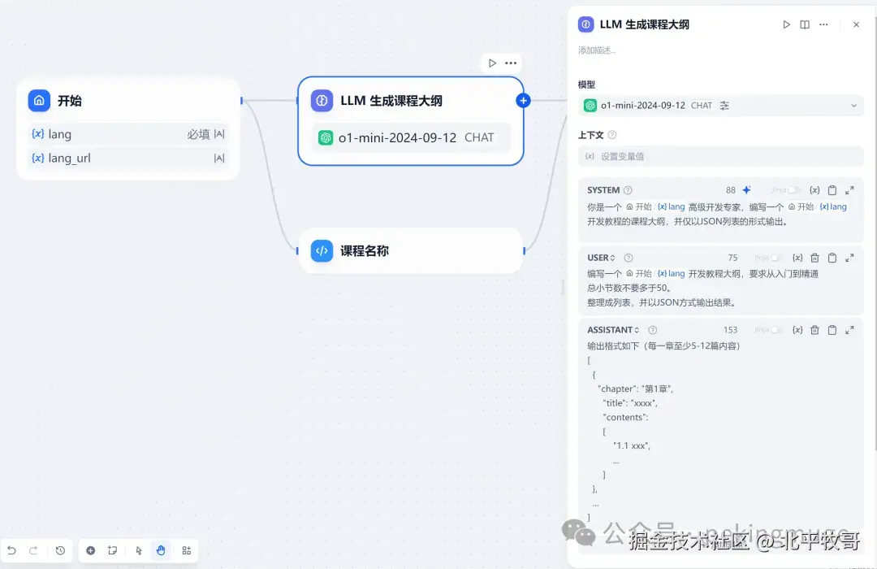Click 添加描述 to add a description
Viewport: 877px width, 569px height.
[x=595, y=50]
